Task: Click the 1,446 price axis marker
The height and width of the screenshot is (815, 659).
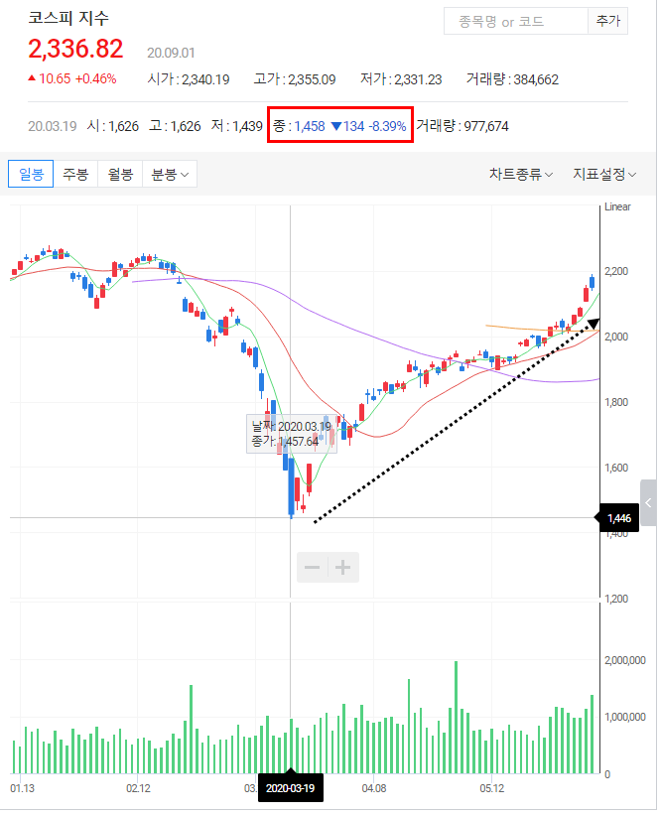Action: [x=619, y=518]
